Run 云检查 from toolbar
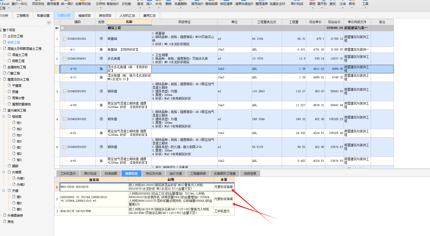430x236 pixels. pyautogui.click(x=126, y=4)
